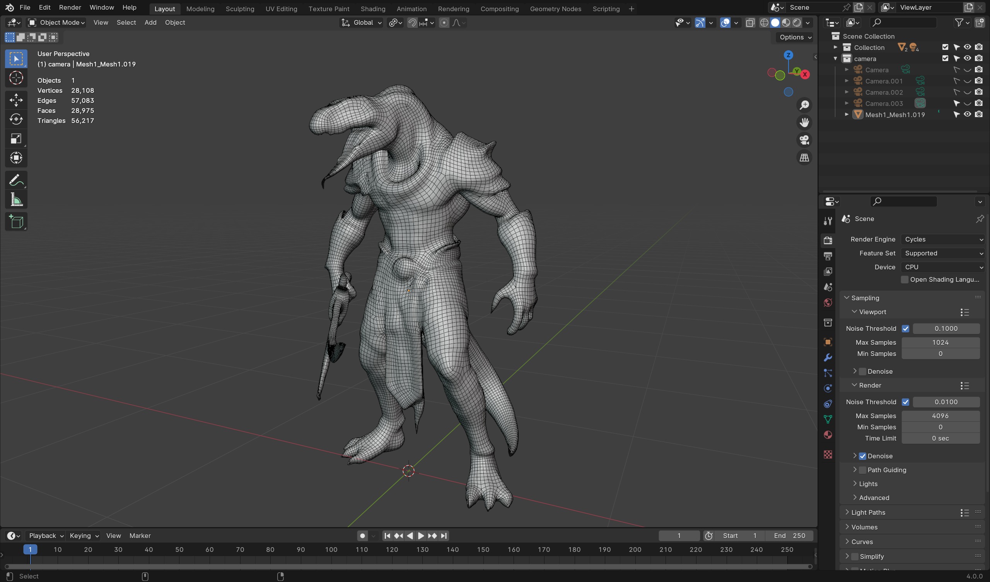Select the Scale tool
Image resolution: width=990 pixels, height=582 pixels.
16,138
